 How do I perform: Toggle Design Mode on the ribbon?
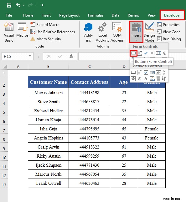(149, 32)
